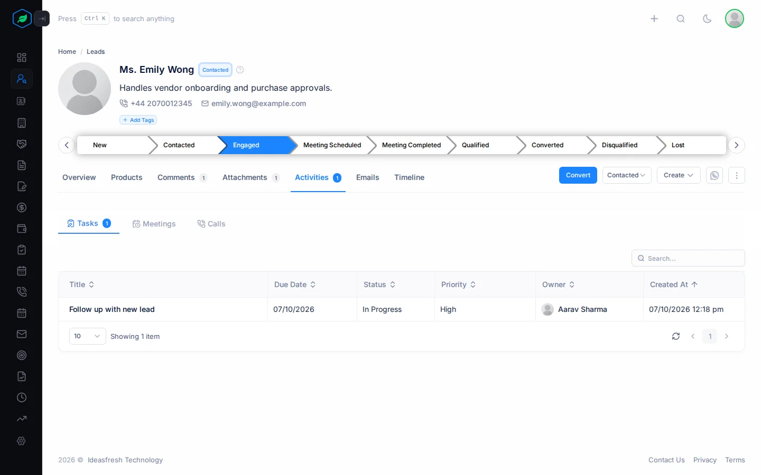Go to Leads breadcrumb link
This screenshot has width=761, height=475.
(96, 52)
